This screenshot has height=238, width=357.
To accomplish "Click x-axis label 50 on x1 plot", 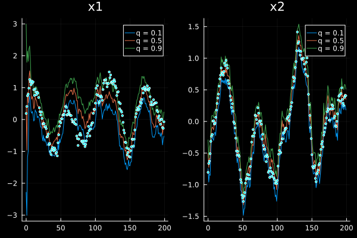I will tap(61, 228).
